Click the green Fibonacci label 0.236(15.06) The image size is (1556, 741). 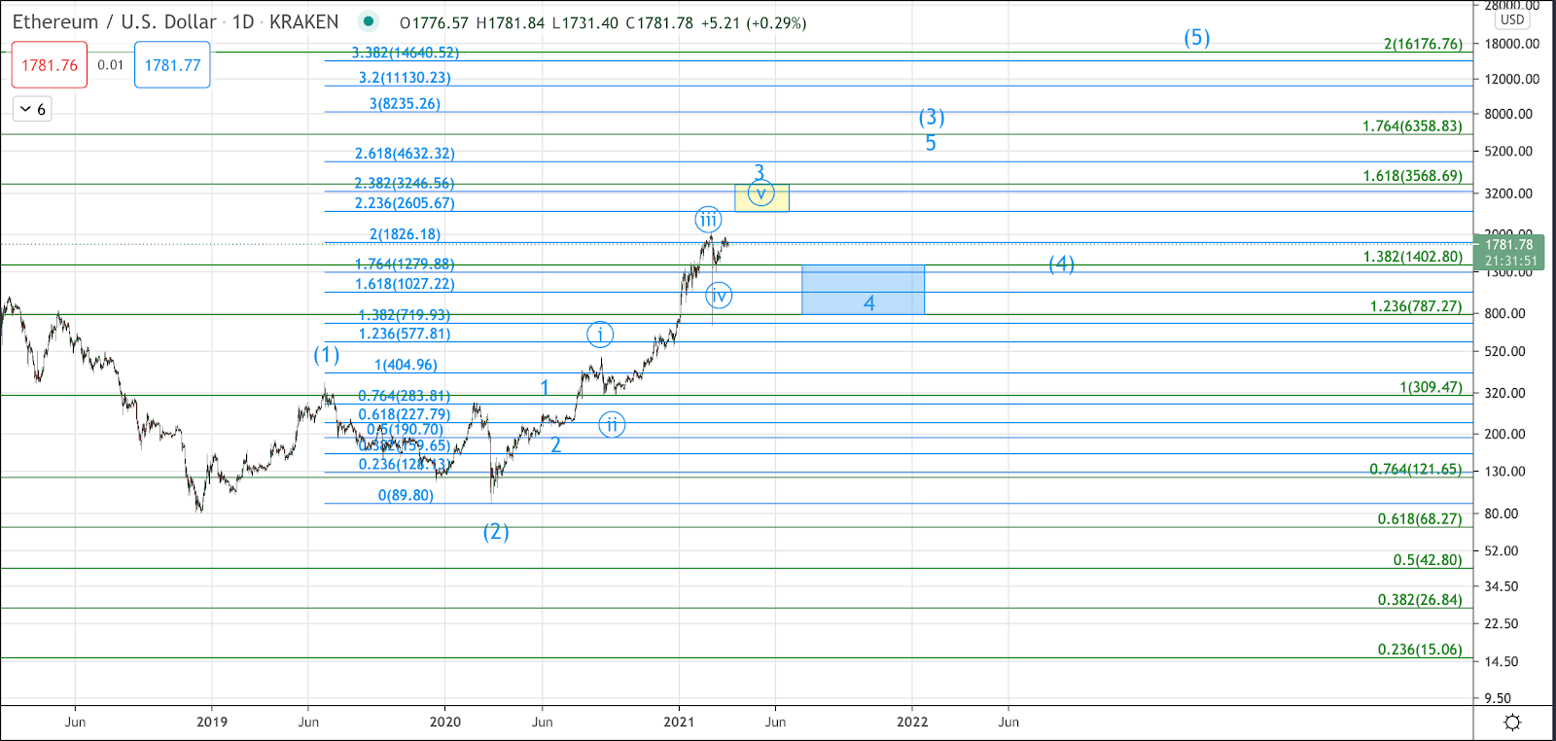pyautogui.click(x=1420, y=650)
